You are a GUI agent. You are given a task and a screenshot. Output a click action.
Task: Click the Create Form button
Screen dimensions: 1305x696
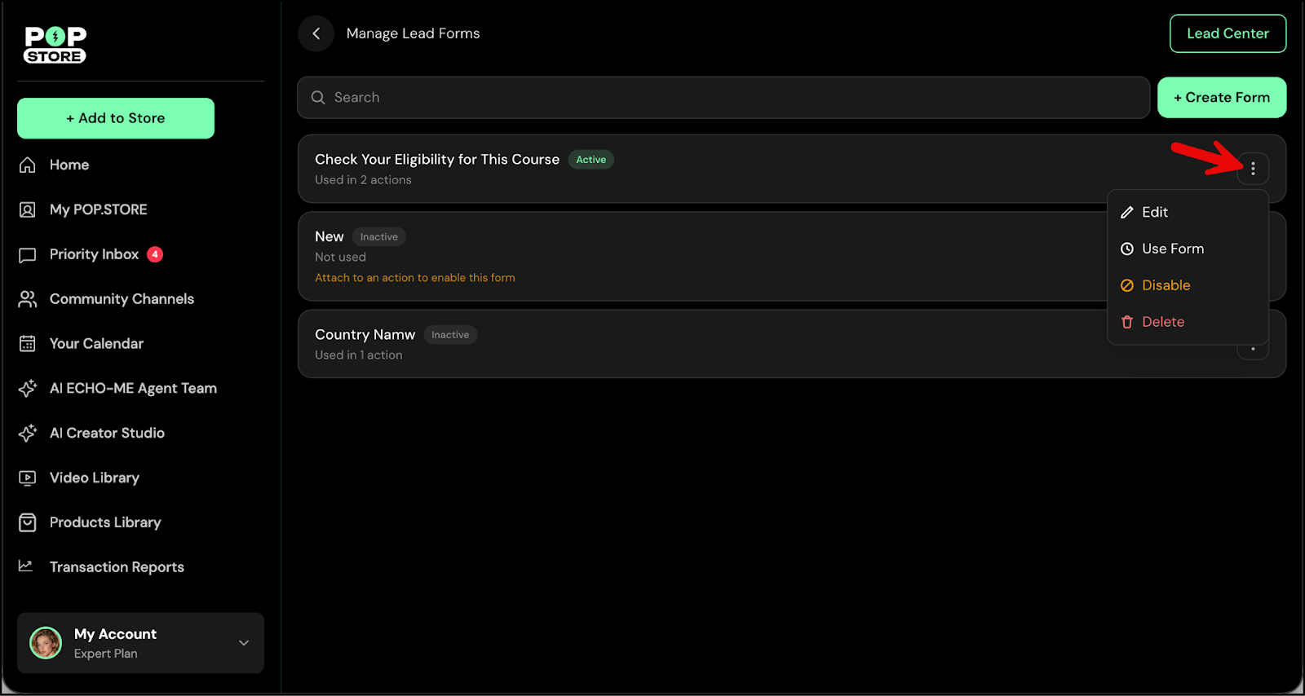pyautogui.click(x=1221, y=98)
